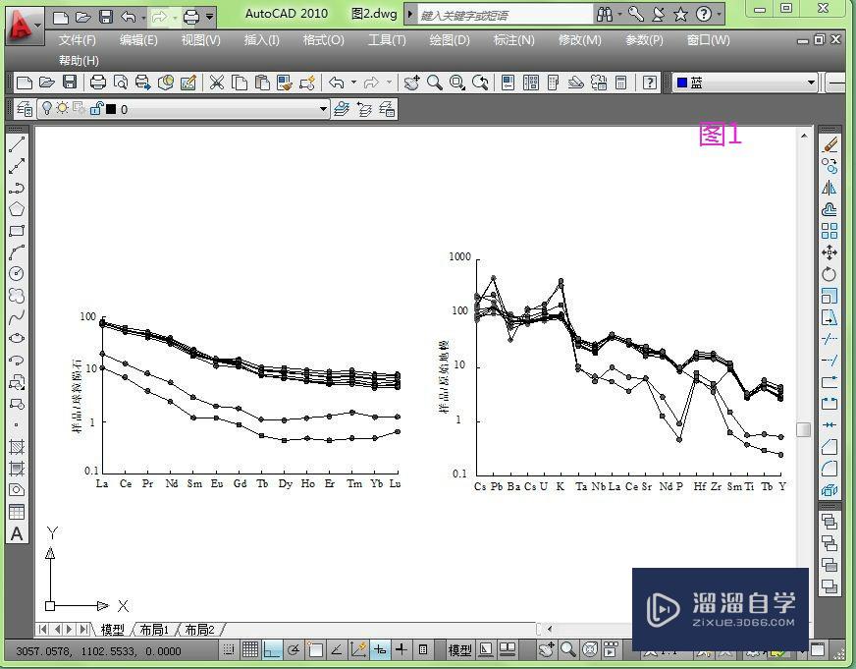Viewport: 856px width, 669px height.
Task: Open the 帮助(H) menu
Action: coord(79,61)
